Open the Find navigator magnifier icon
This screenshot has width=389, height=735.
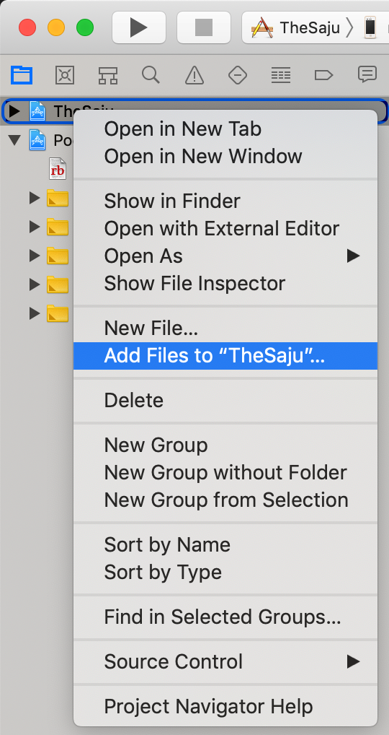point(151,75)
